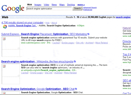The width and height of the screenshot is (131, 95).
Task: Open Advanced Search link
Action: pyautogui.click(x=90, y=8)
